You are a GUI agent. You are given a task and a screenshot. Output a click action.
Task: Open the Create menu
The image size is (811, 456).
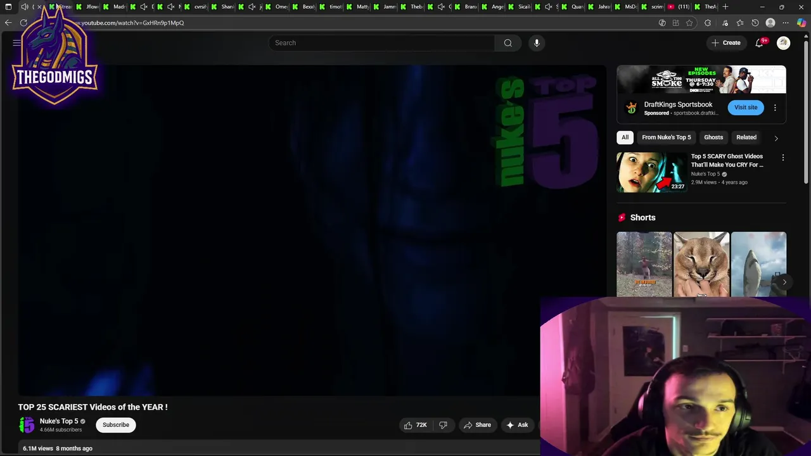coord(726,43)
